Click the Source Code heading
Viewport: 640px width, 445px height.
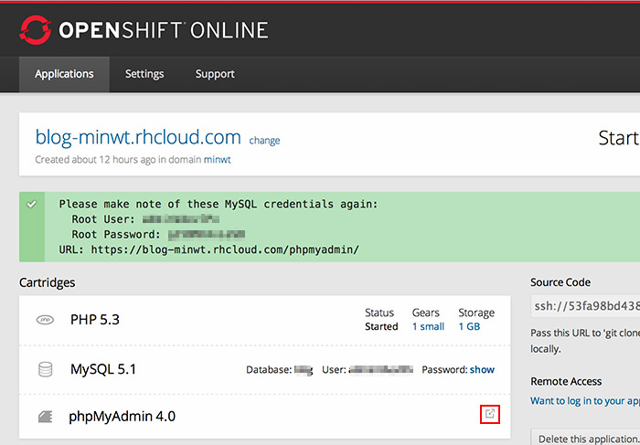(560, 282)
